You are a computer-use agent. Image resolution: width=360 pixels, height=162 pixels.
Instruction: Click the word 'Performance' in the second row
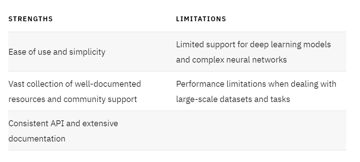(200, 84)
